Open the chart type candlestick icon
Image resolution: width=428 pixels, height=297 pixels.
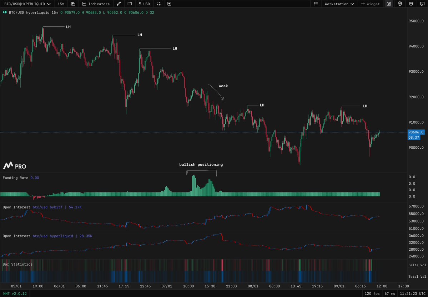point(73,4)
